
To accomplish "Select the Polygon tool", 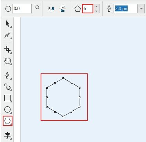I will click(7, 121).
